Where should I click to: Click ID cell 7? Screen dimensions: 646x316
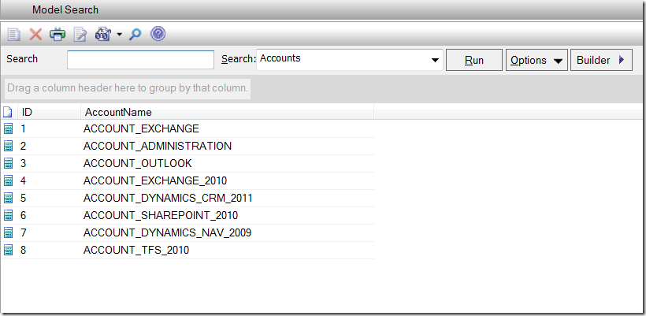click(23, 233)
